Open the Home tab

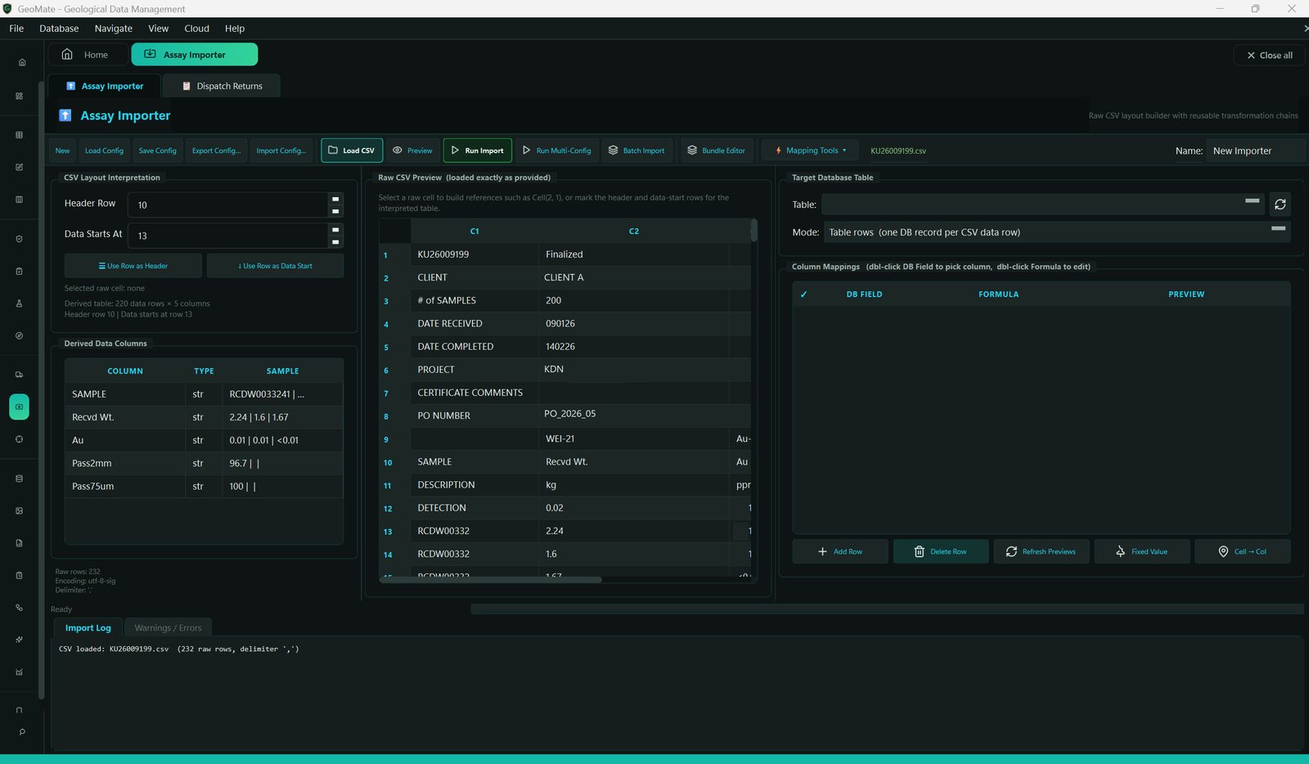88,55
